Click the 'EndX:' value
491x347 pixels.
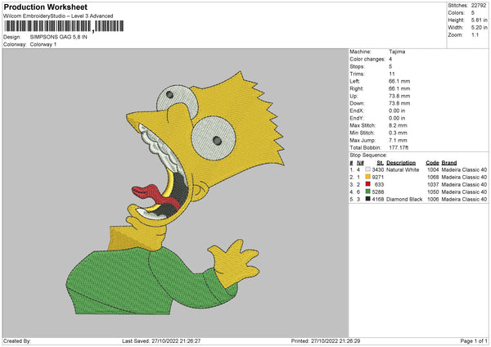pyautogui.click(x=397, y=110)
